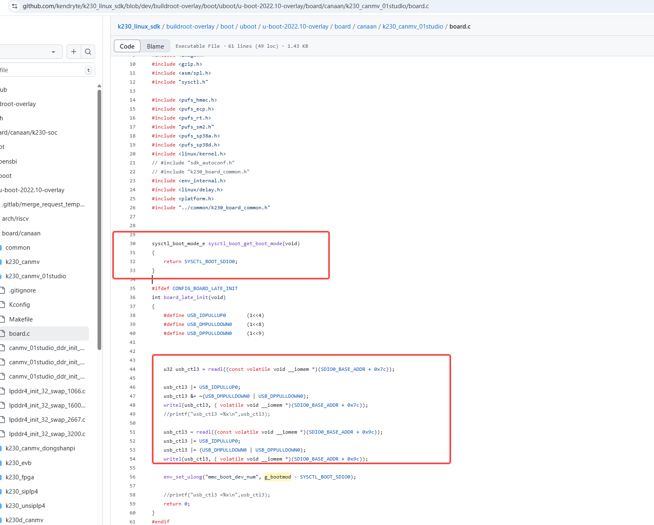
Task: Click the k230_canmv folder icon
Action: [x=1, y=262]
